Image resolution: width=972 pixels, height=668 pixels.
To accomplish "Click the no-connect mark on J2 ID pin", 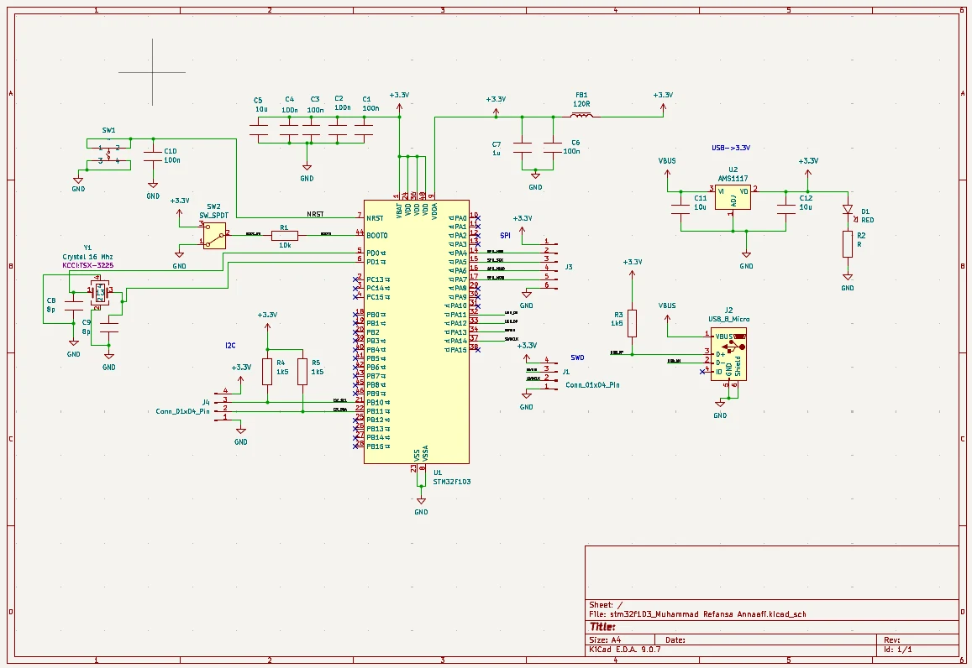I will tap(702, 372).
